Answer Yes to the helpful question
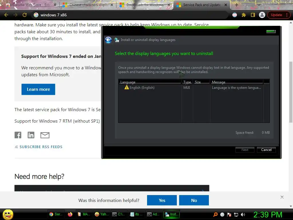The image size is (293, 220). (162, 200)
